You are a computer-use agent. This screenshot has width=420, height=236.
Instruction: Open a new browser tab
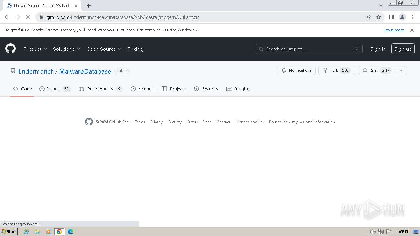89,6
